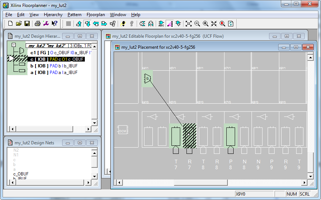Activate the context help arrow-question icon
321x200 pixels.
point(54,23)
